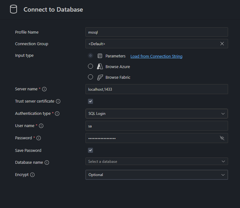Click the Authentication type label text
Viewport: 240px width, 208px height.
click(33, 114)
